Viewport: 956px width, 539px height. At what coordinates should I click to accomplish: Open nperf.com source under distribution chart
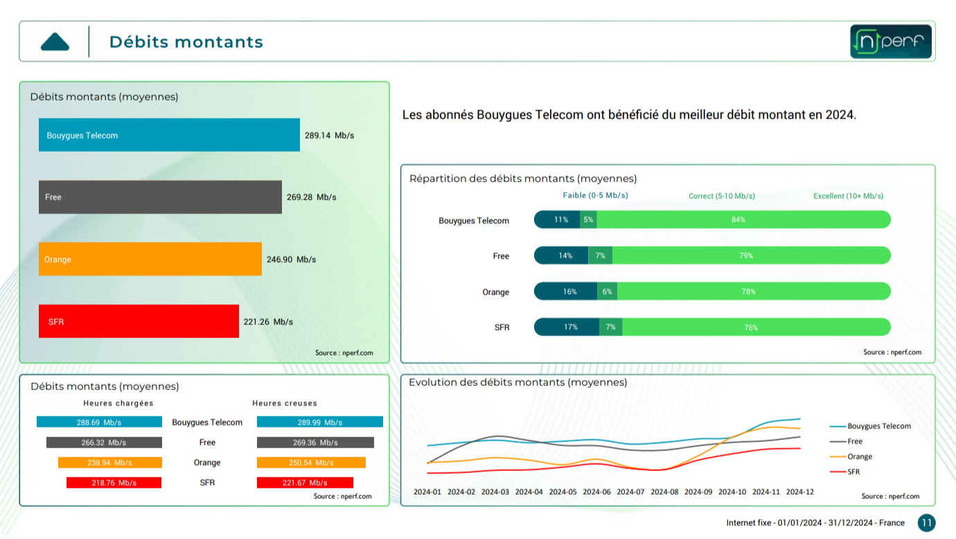click(892, 352)
